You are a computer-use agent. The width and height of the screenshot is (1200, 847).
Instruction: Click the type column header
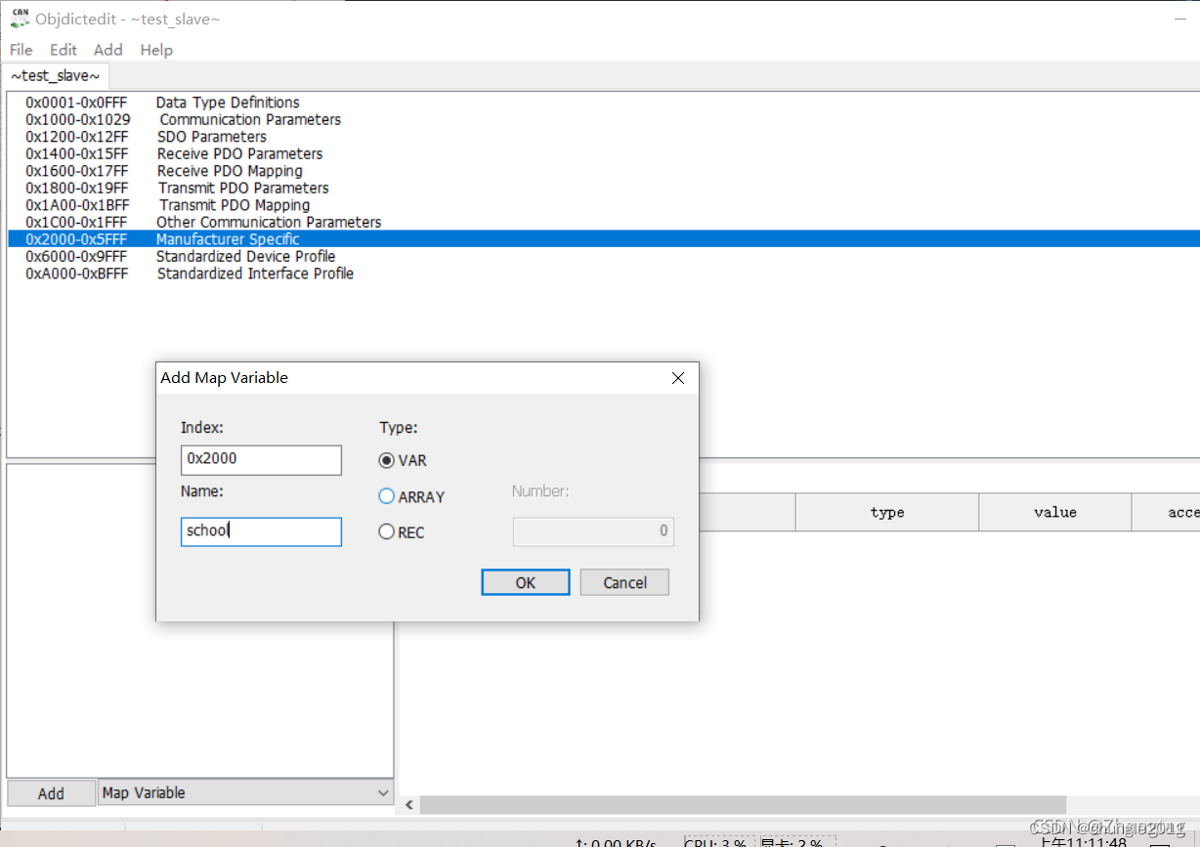(x=887, y=512)
